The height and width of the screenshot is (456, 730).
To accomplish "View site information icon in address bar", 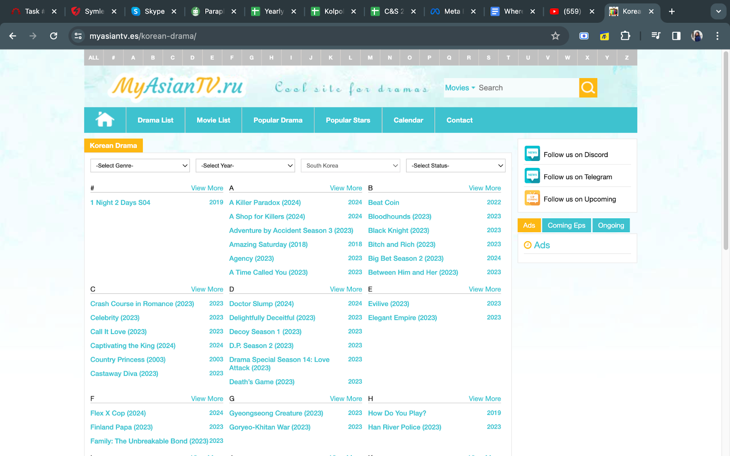I will [x=78, y=36].
